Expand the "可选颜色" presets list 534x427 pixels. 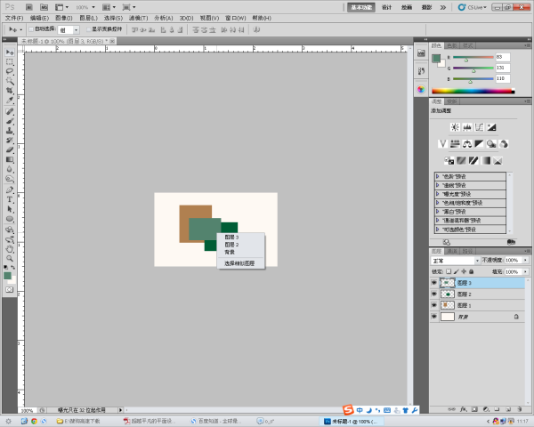438,230
